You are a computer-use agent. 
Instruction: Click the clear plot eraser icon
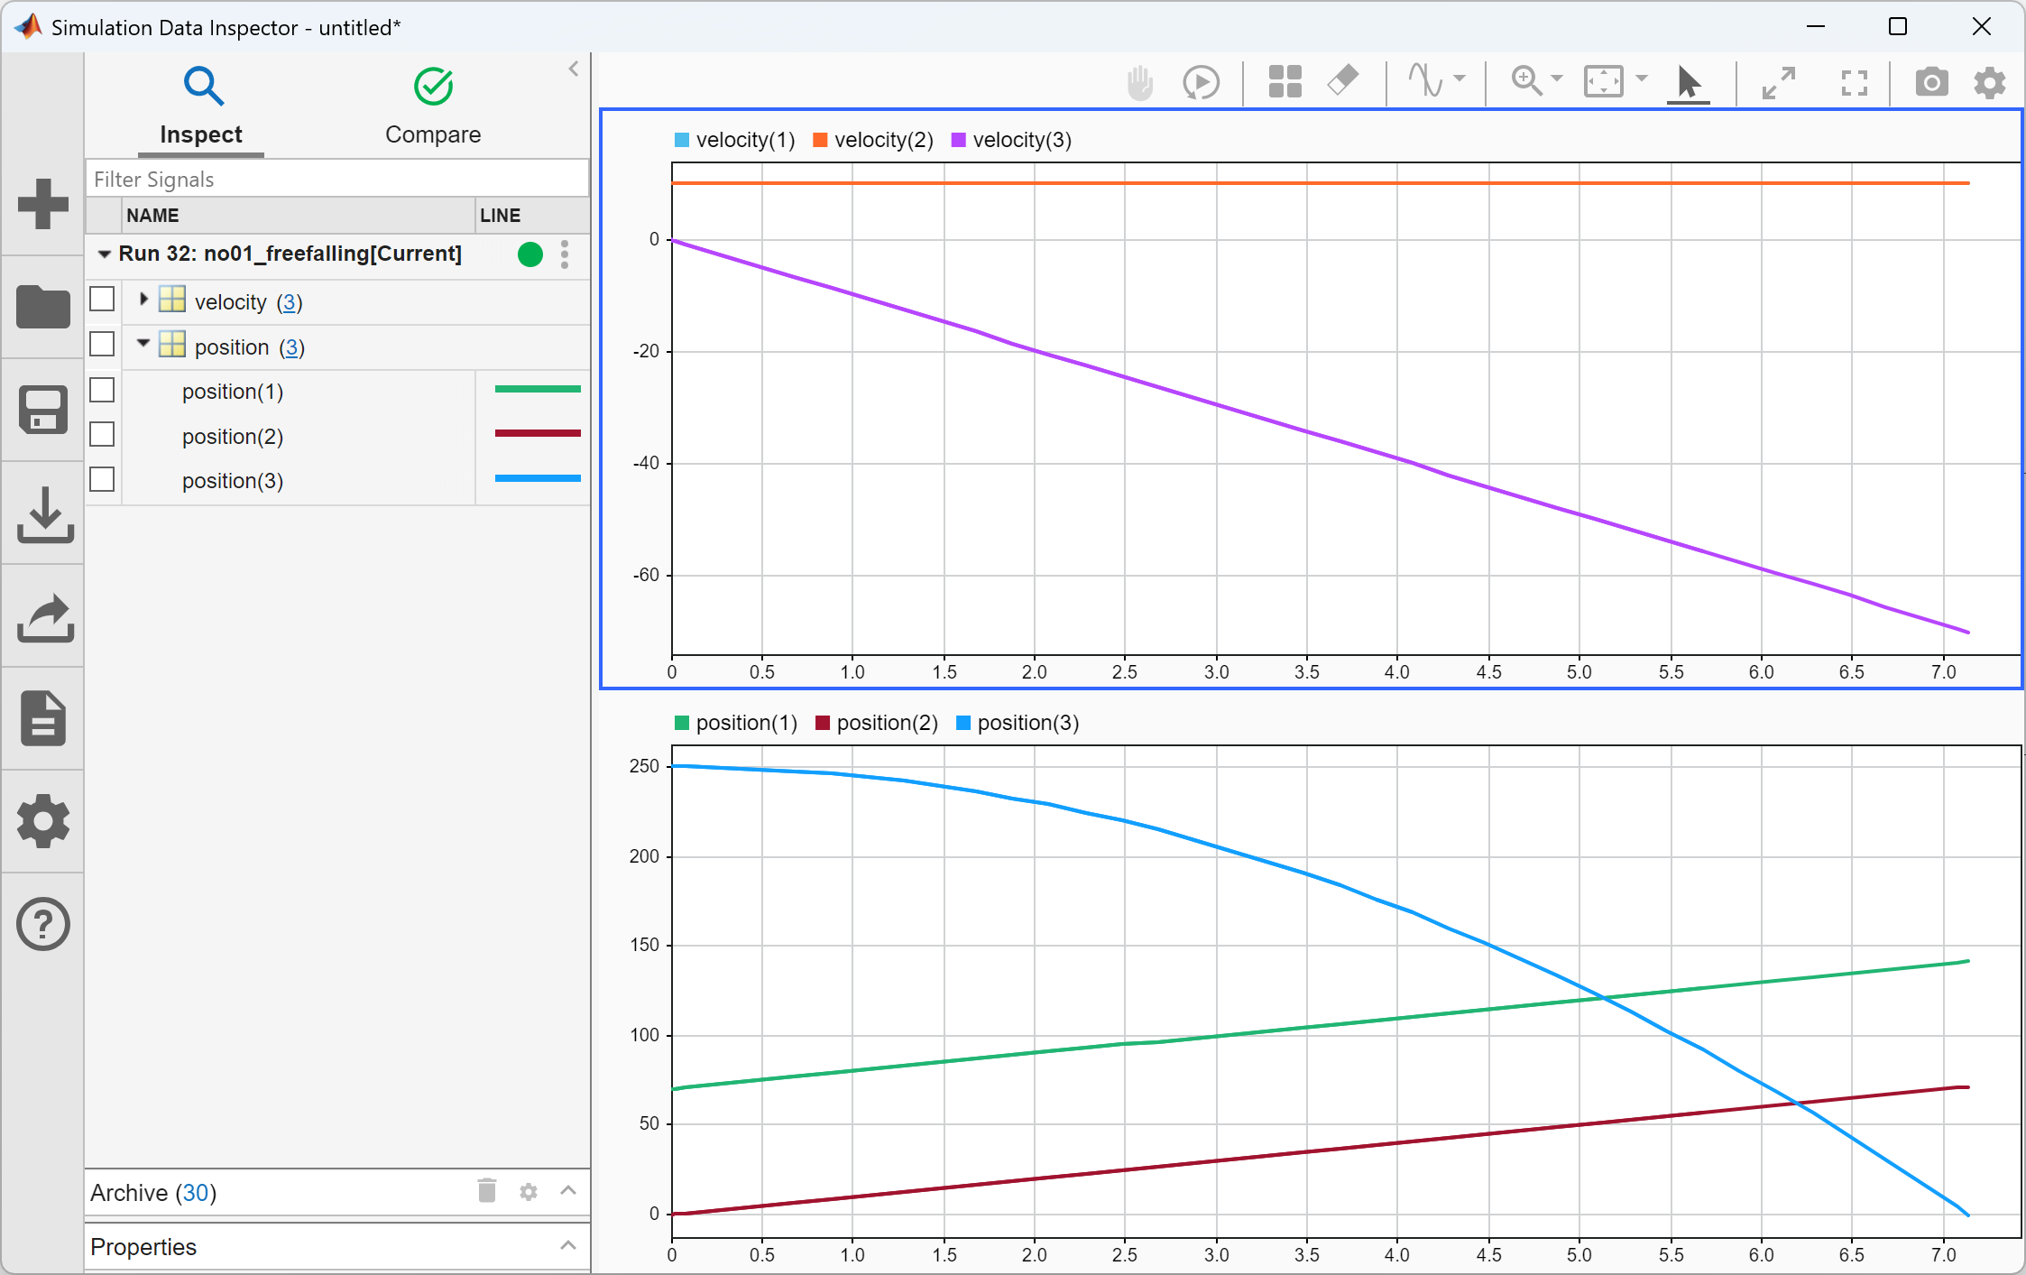1343,81
